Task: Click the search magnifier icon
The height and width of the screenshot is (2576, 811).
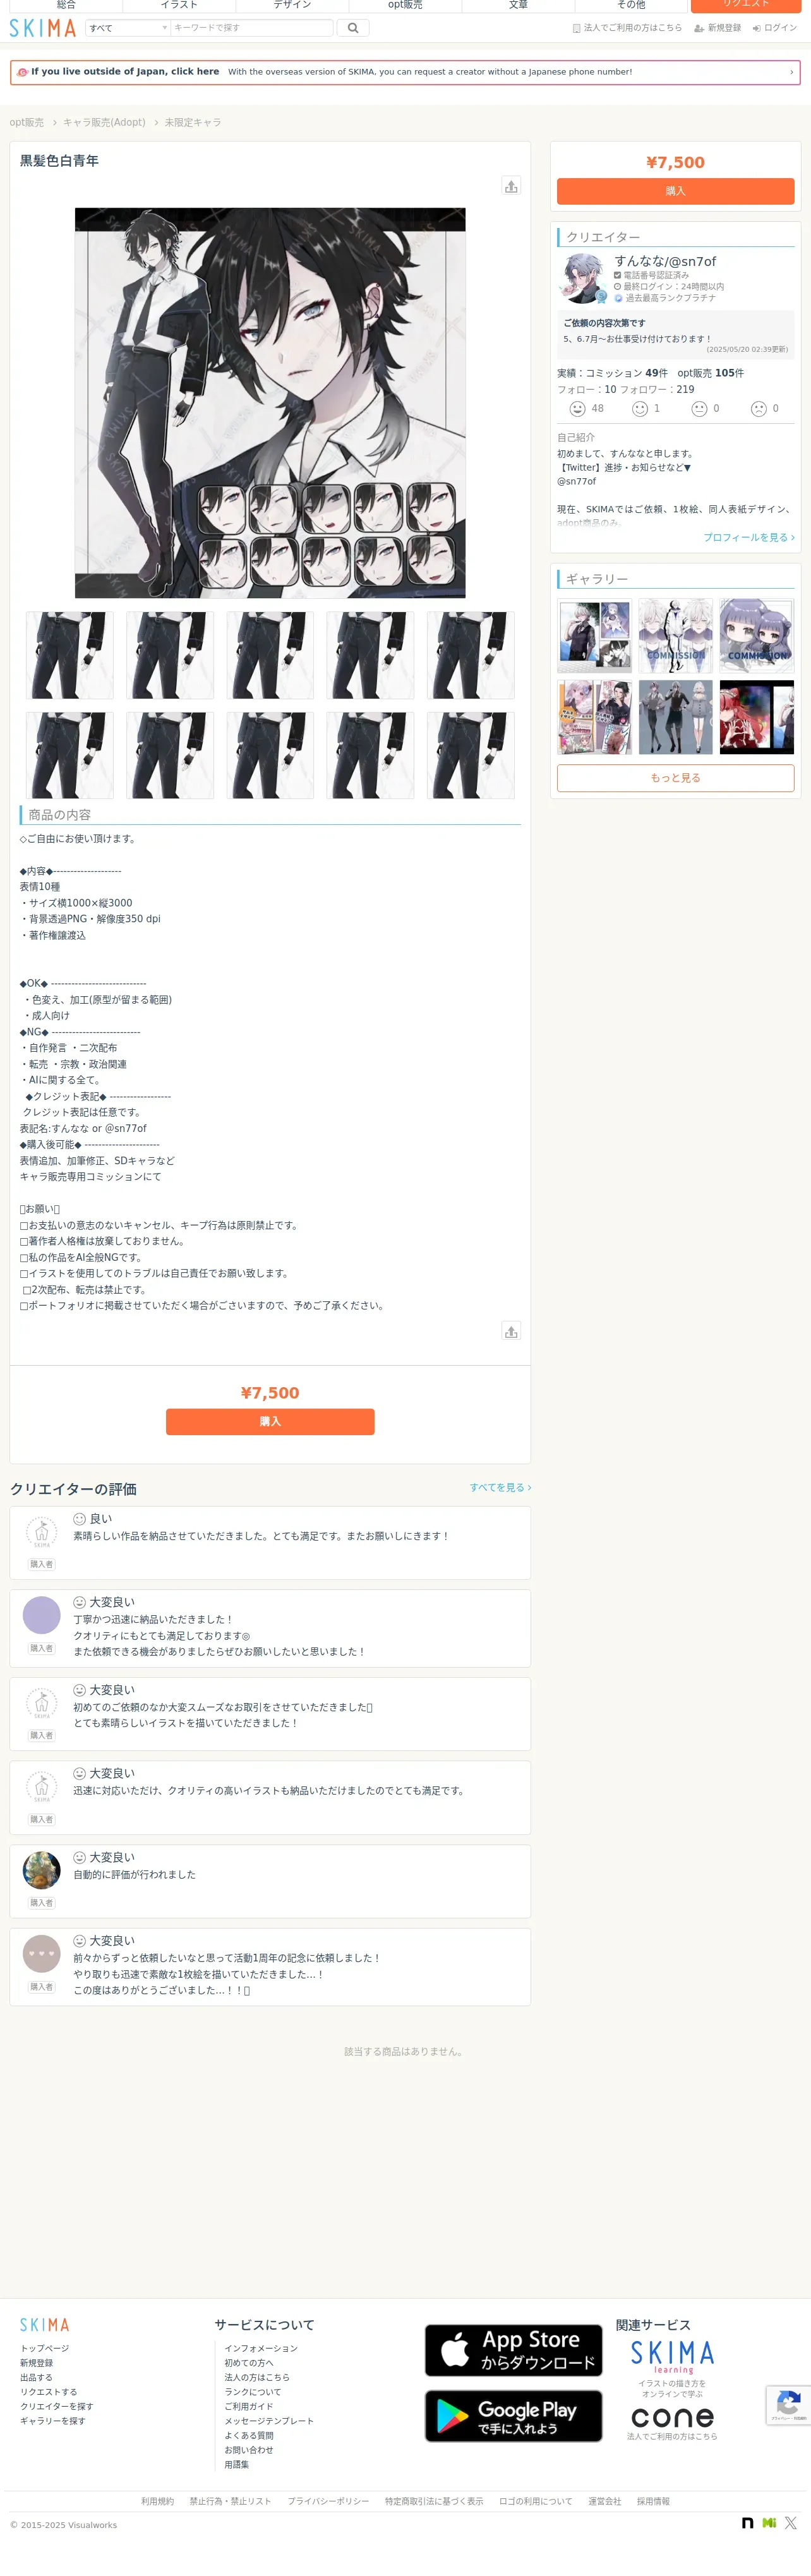Action: click(x=353, y=28)
